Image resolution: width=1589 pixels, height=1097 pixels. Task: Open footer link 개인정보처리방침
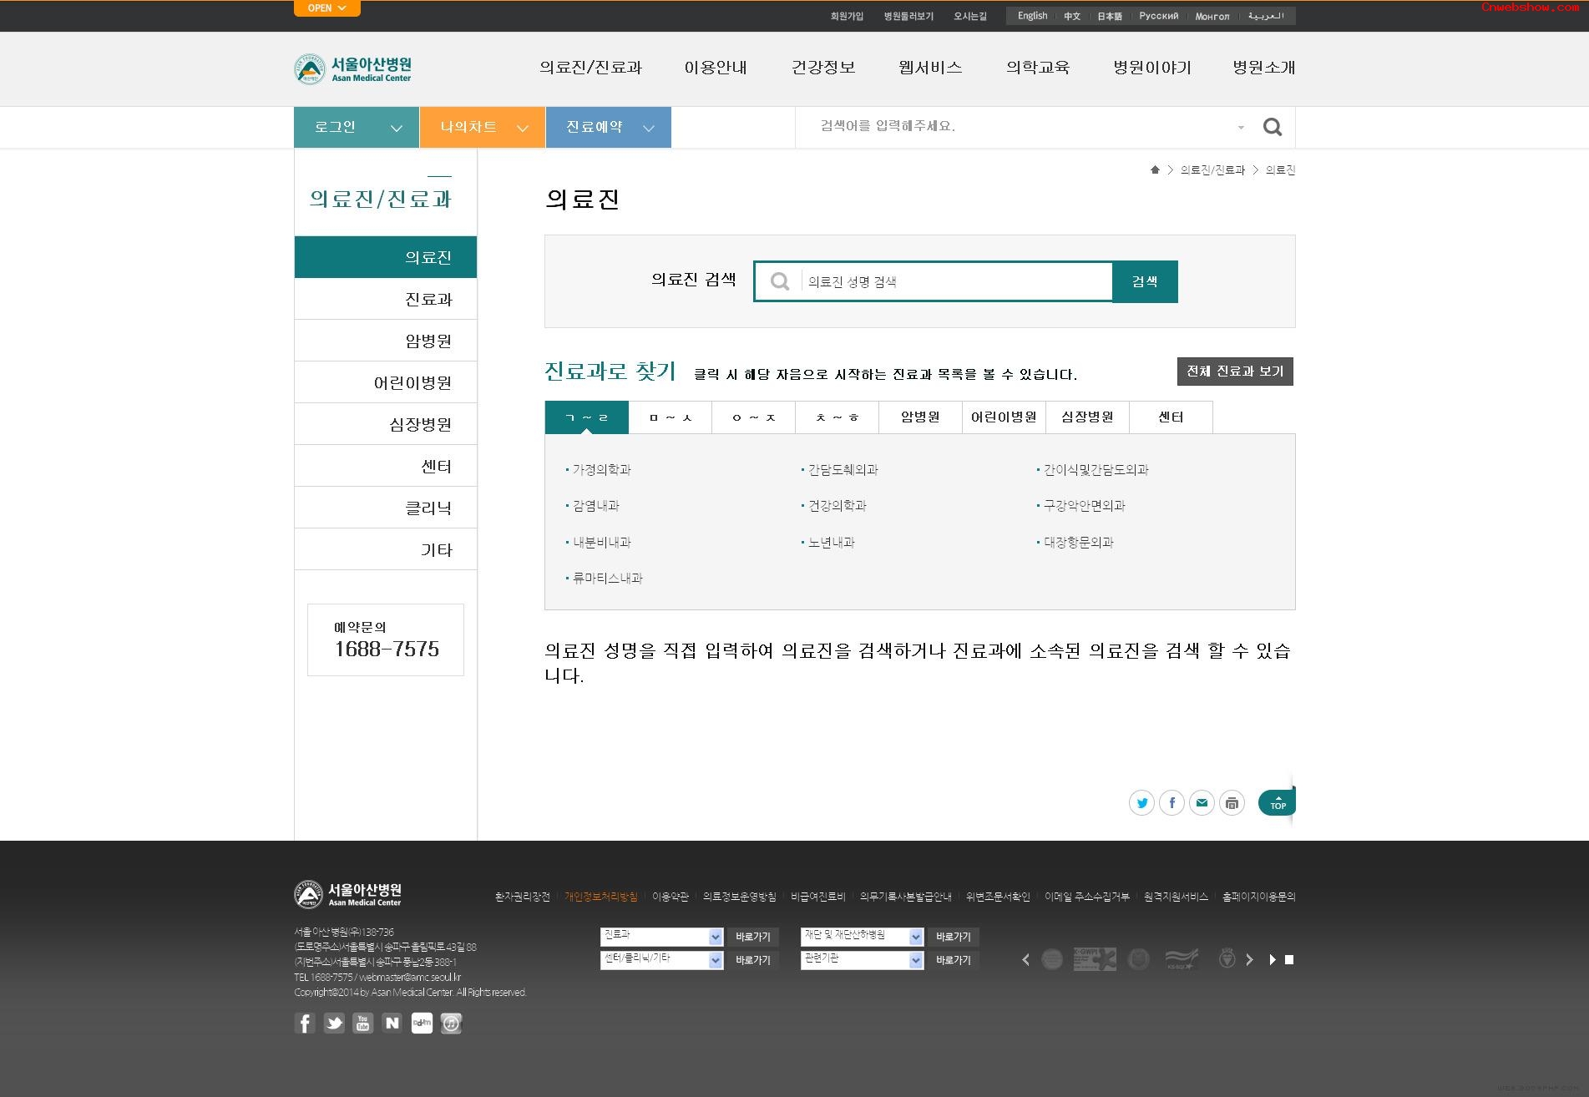[x=601, y=897]
